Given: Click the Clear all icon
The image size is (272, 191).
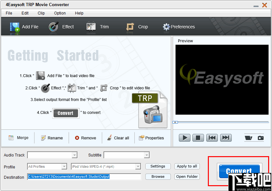Looking at the screenshot, I should [110, 138].
